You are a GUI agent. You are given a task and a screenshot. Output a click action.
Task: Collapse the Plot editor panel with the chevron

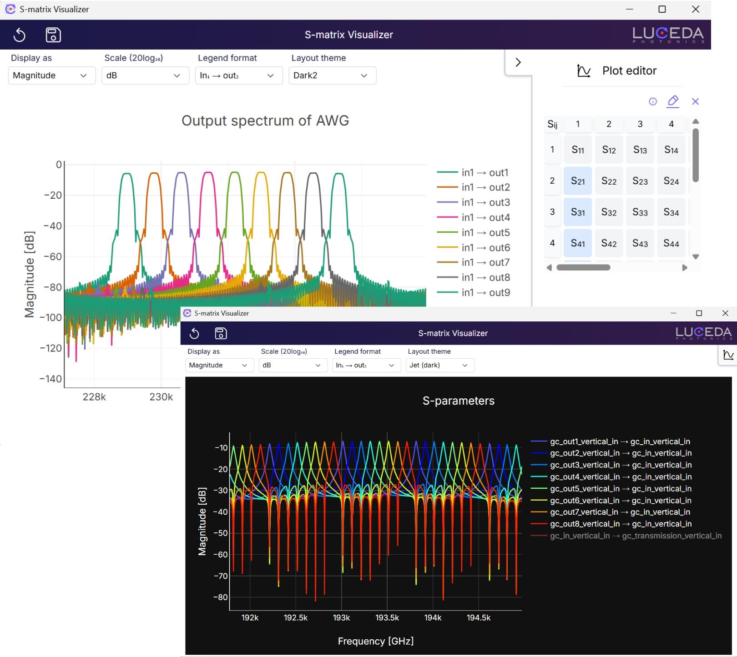point(518,62)
